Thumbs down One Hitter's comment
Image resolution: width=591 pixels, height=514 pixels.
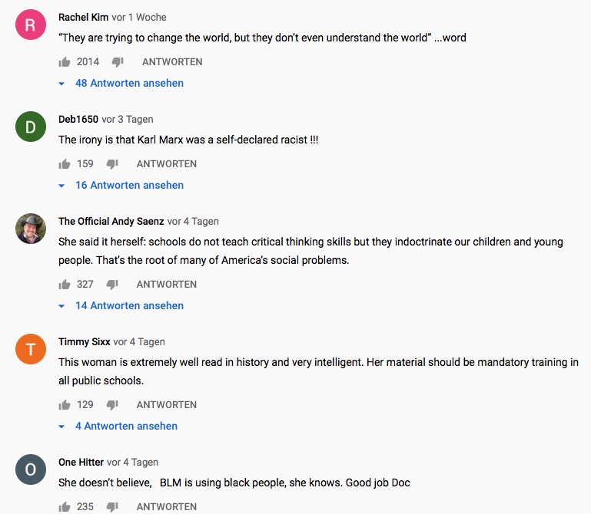pos(112,506)
